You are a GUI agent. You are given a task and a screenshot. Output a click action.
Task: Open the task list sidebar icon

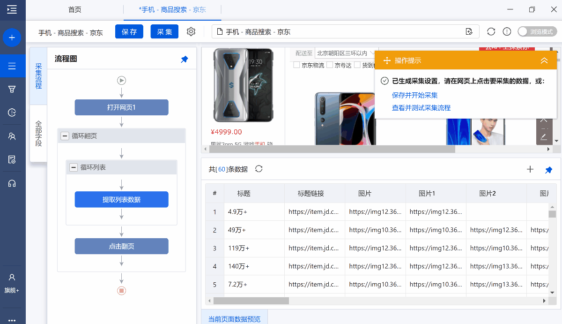pyautogui.click(x=12, y=66)
